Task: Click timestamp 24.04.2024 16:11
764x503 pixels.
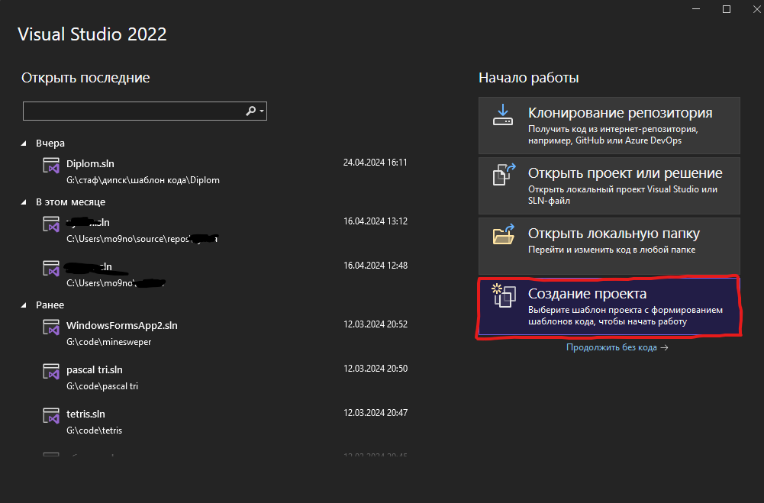Action: [376, 163]
